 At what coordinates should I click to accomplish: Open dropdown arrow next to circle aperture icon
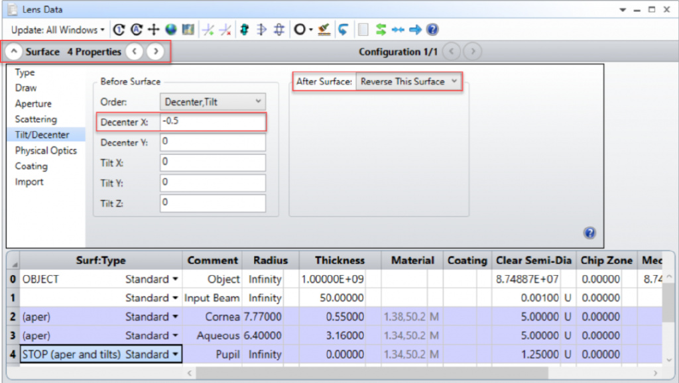310,30
